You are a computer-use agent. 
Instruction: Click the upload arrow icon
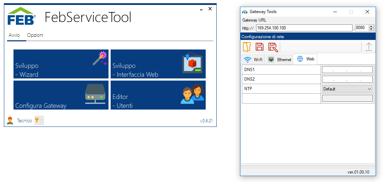tap(369, 47)
